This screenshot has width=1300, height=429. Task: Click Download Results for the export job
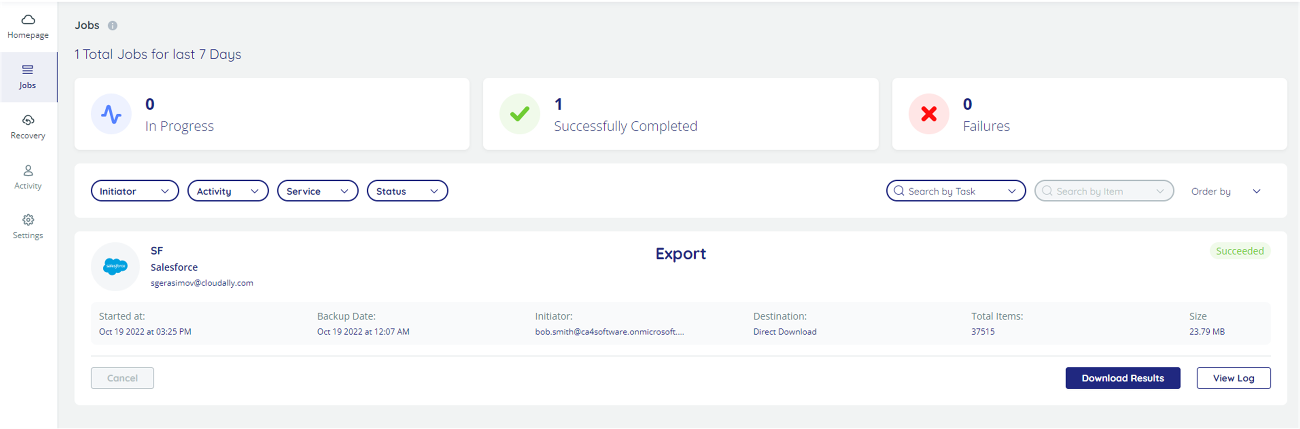point(1123,378)
